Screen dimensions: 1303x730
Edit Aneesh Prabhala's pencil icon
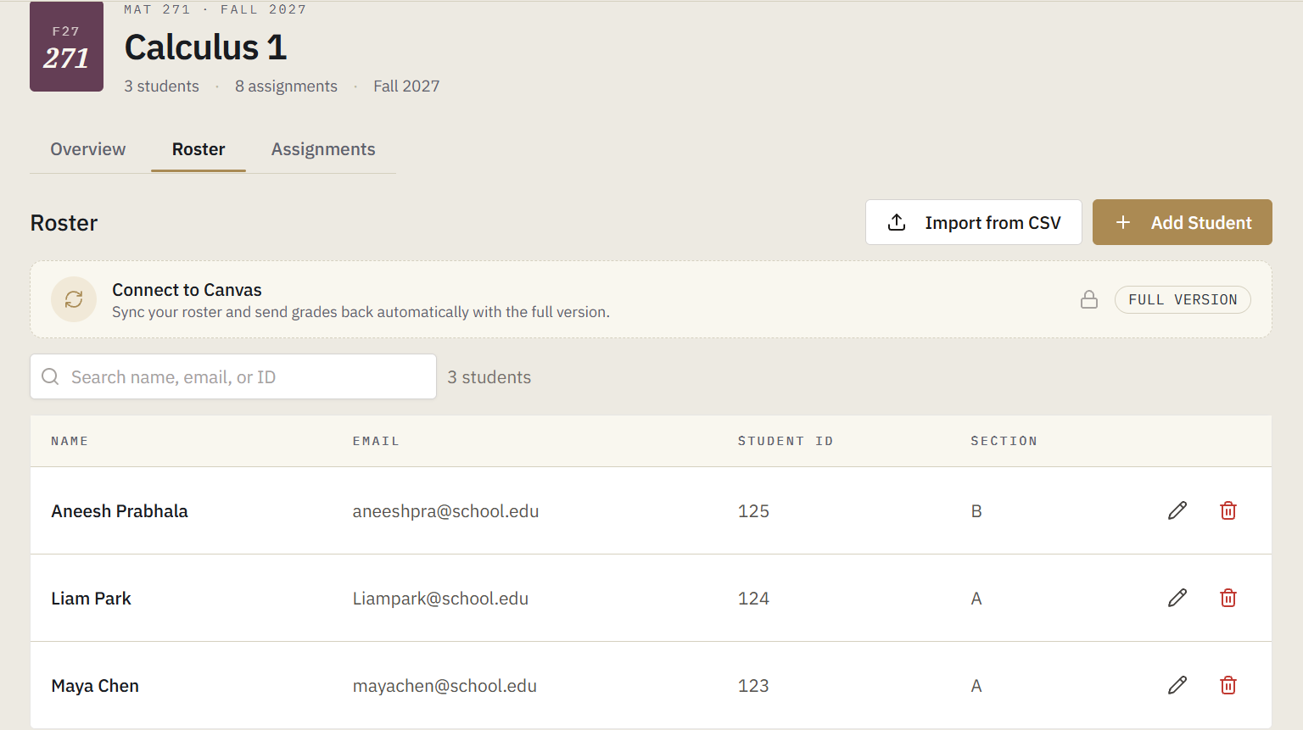tap(1177, 510)
